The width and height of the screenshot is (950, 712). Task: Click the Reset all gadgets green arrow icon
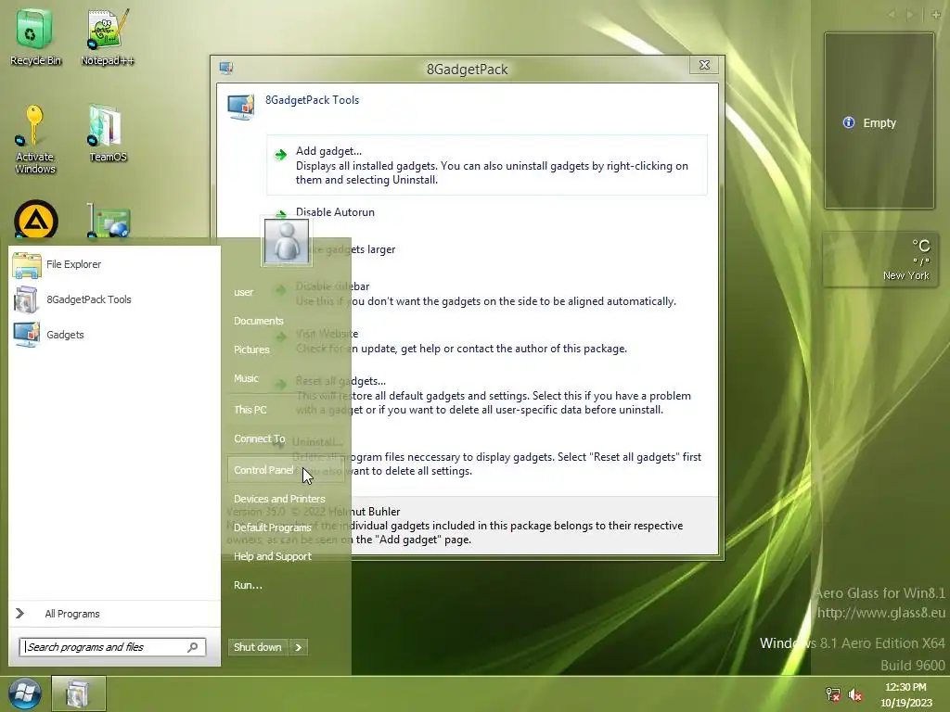(x=280, y=385)
